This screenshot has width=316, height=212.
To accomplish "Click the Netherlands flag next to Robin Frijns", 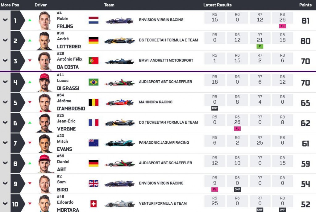I will 94,20.
